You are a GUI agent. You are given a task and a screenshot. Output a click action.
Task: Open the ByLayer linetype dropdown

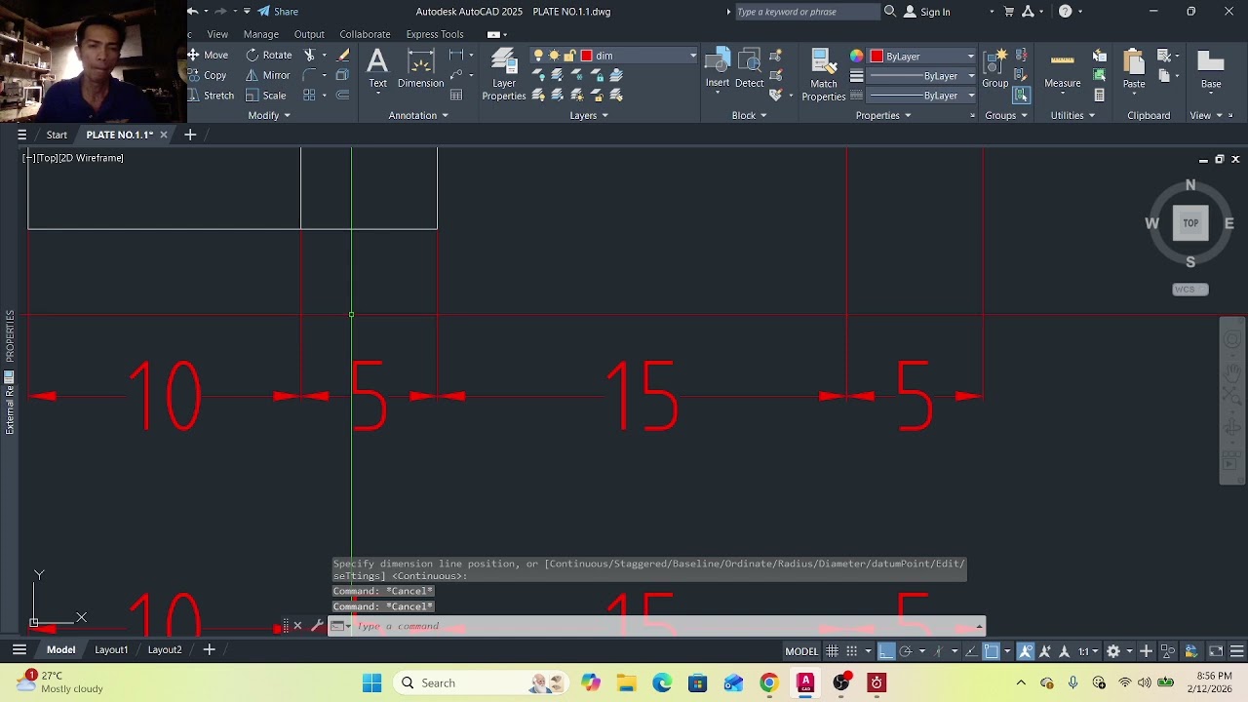pos(921,96)
